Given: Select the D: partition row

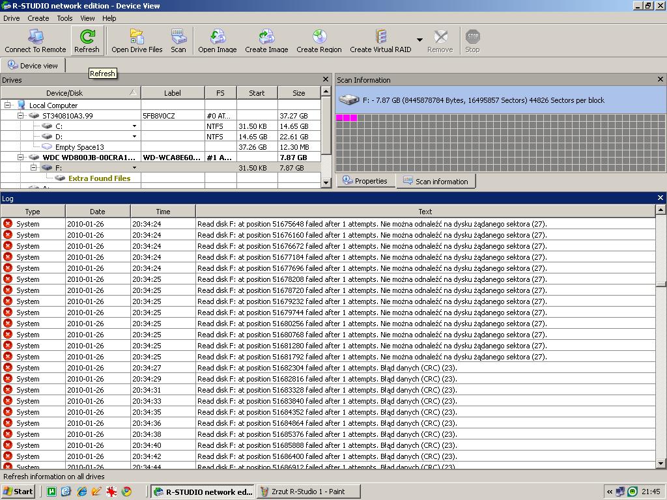Looking at the screenshot, I should 161,137.
